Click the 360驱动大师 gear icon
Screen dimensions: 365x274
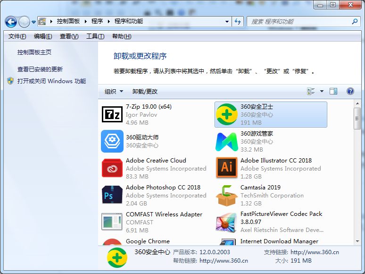[112, 141]
